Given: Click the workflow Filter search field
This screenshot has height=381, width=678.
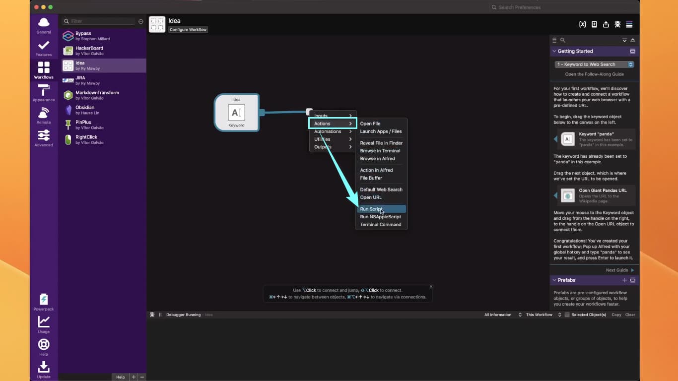Looking at the screenshot, I should pos(102,21).
